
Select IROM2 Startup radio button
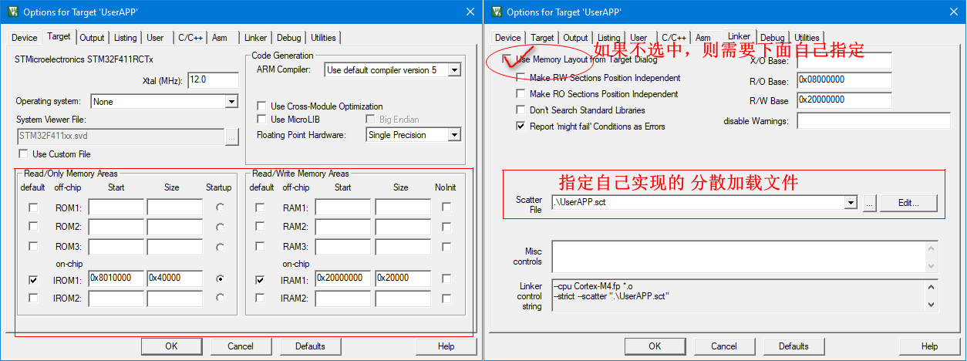[221, 297]
